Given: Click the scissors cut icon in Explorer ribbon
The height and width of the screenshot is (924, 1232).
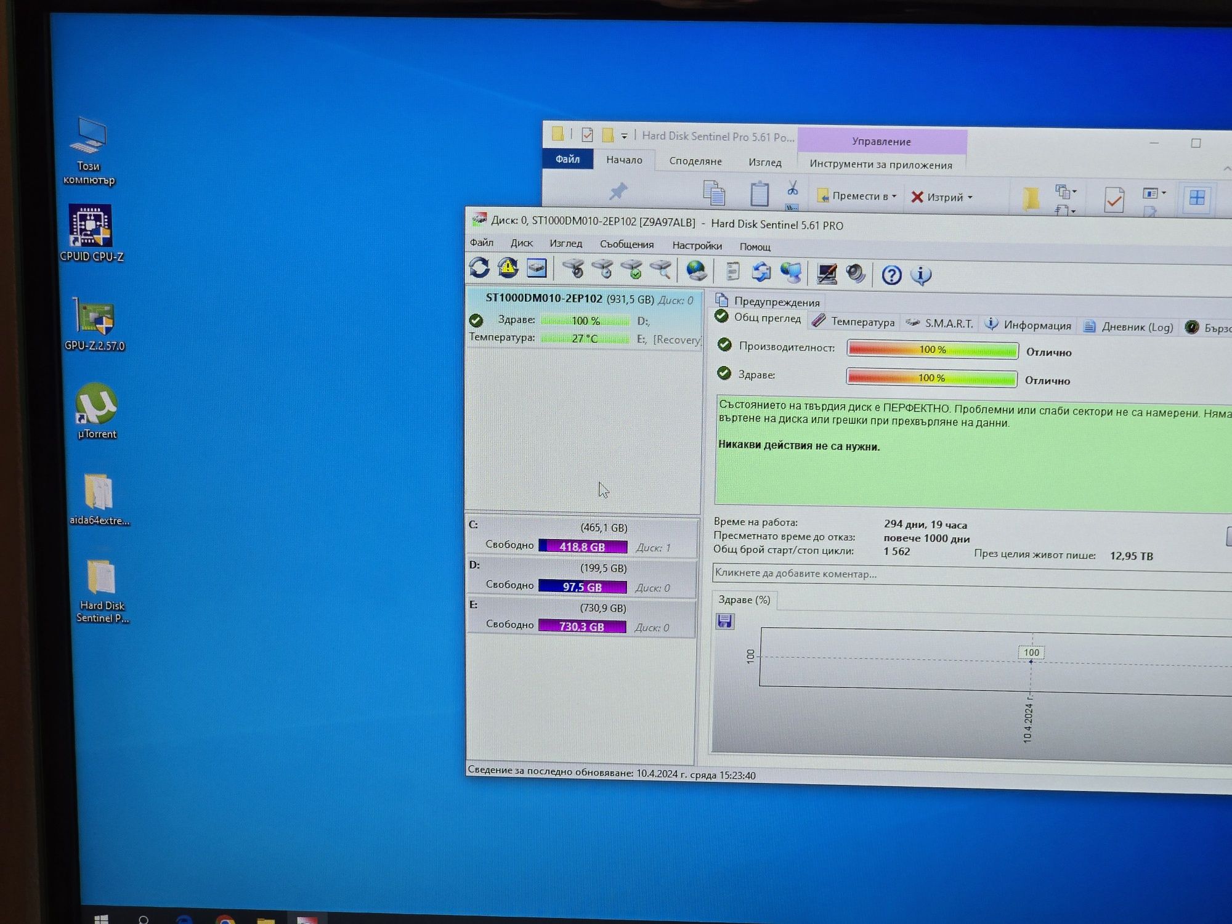Looking at the screenshot, I should tap(792, 188).
